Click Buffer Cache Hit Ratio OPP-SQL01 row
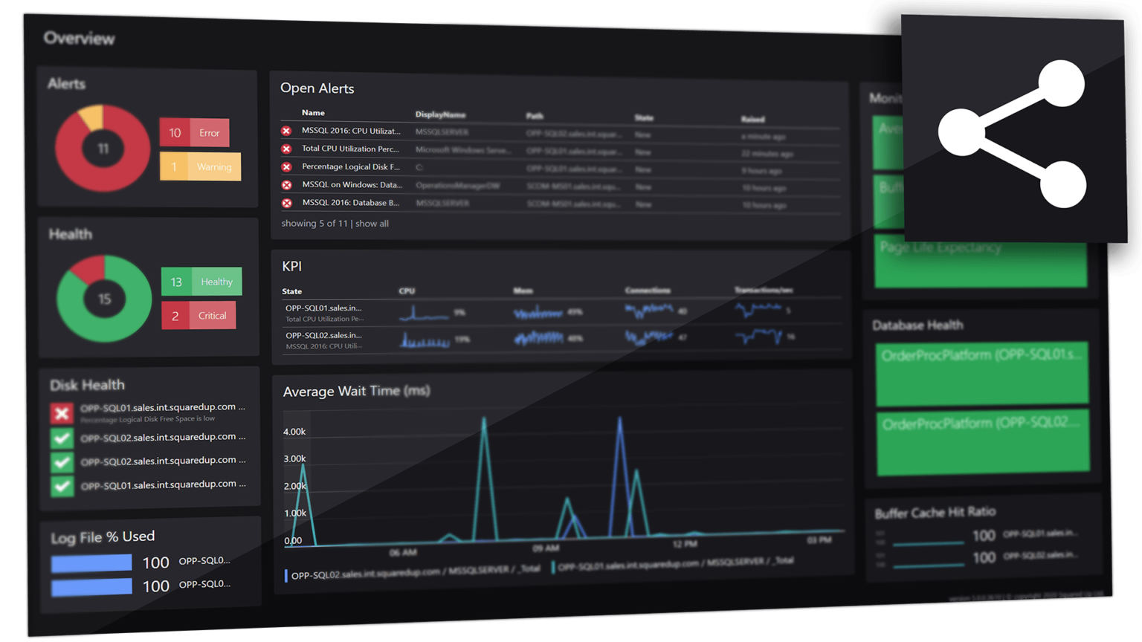Screen dimensions: 1142x642 coord(976,535)
